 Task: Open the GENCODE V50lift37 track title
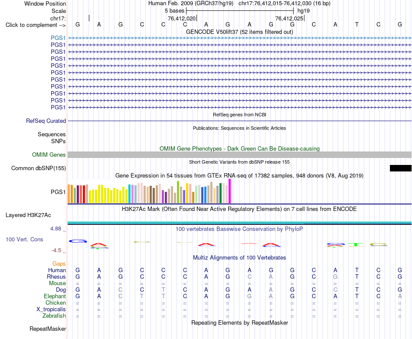click(239, 32)
